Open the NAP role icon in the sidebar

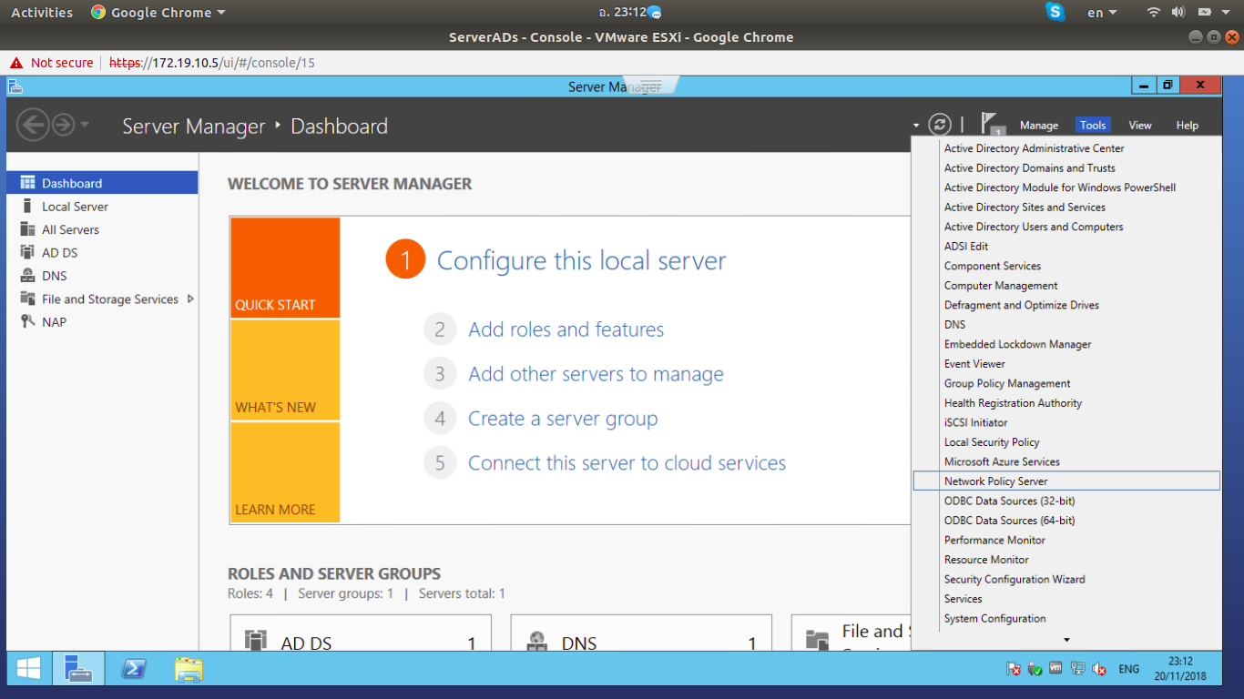[27, 321]
